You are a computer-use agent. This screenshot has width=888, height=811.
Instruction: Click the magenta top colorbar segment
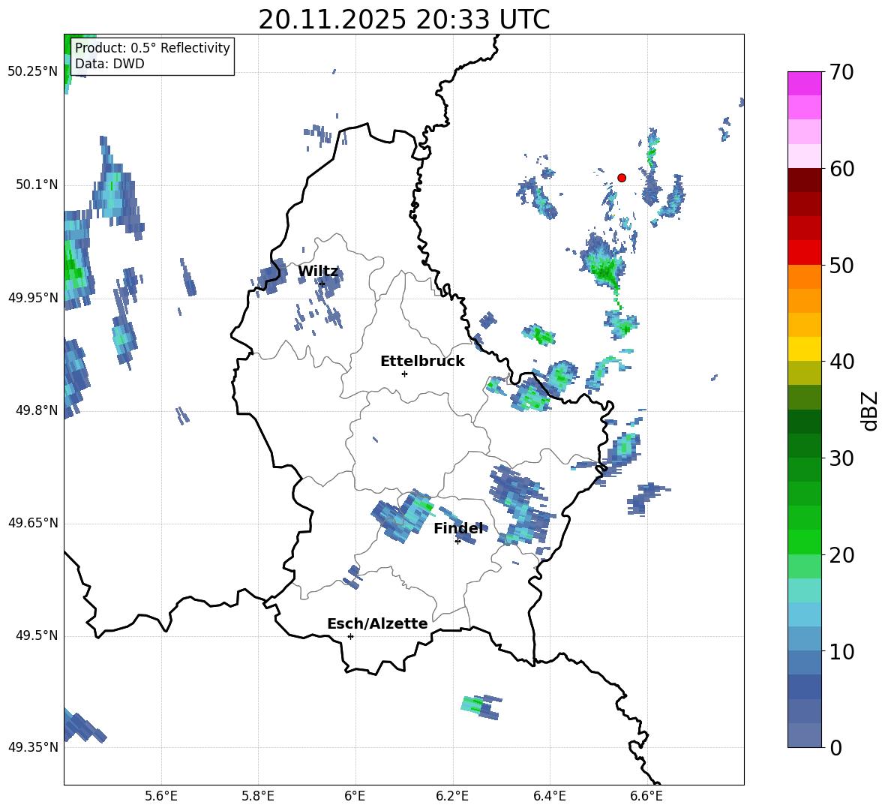coord(804,84)
